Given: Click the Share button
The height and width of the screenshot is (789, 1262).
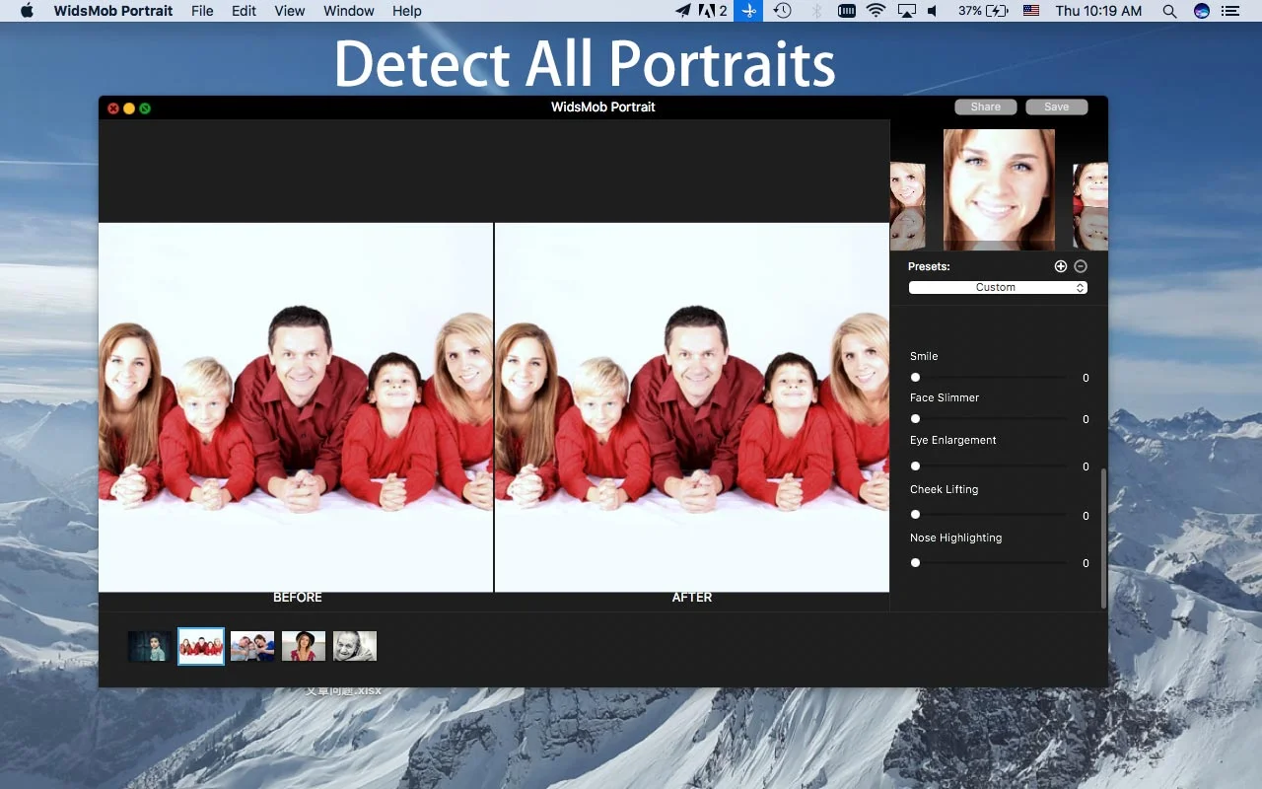Looking at the screenshot, I should (x=985, y=106).
